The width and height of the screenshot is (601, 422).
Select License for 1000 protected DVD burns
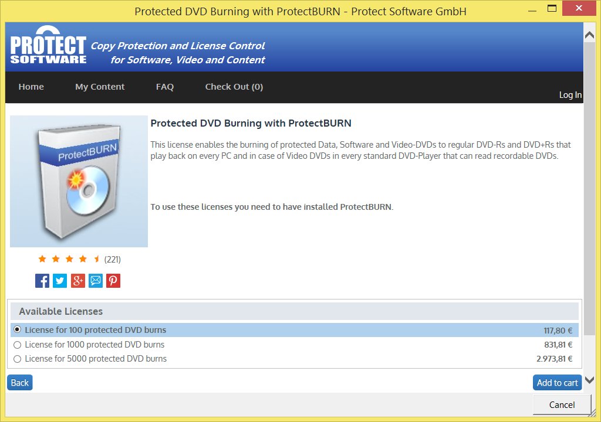click(295, 345)
